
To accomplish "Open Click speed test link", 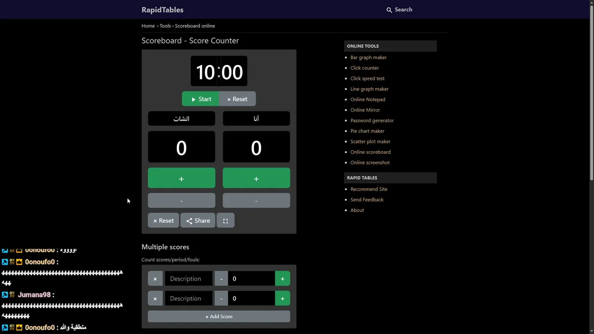I will click(x=368, y=78).
